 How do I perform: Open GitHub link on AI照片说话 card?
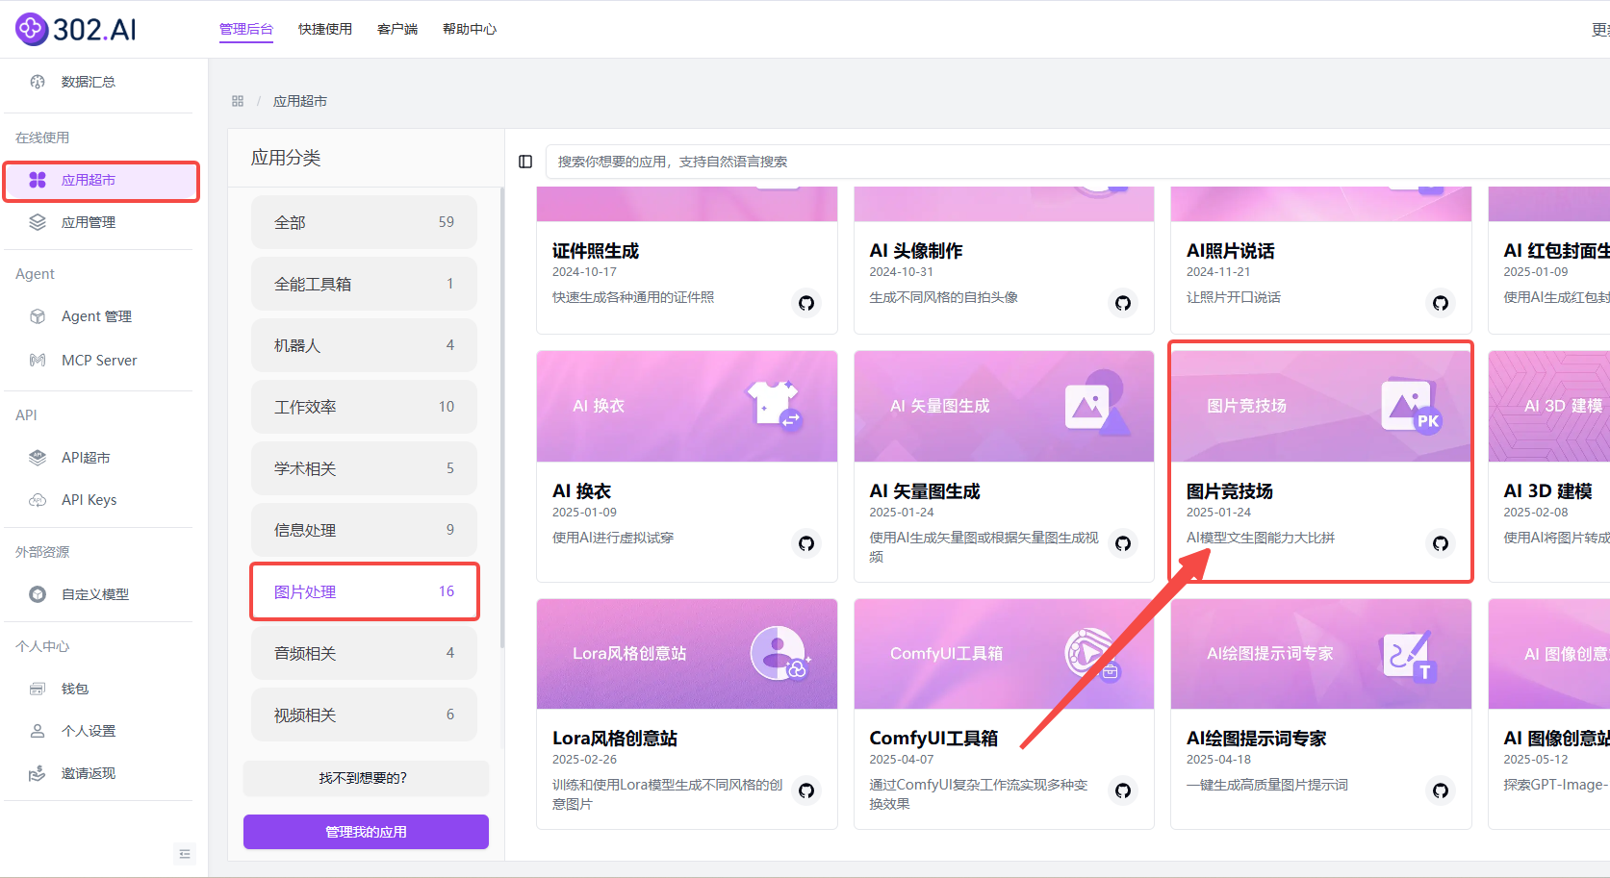pos(1441,303)
